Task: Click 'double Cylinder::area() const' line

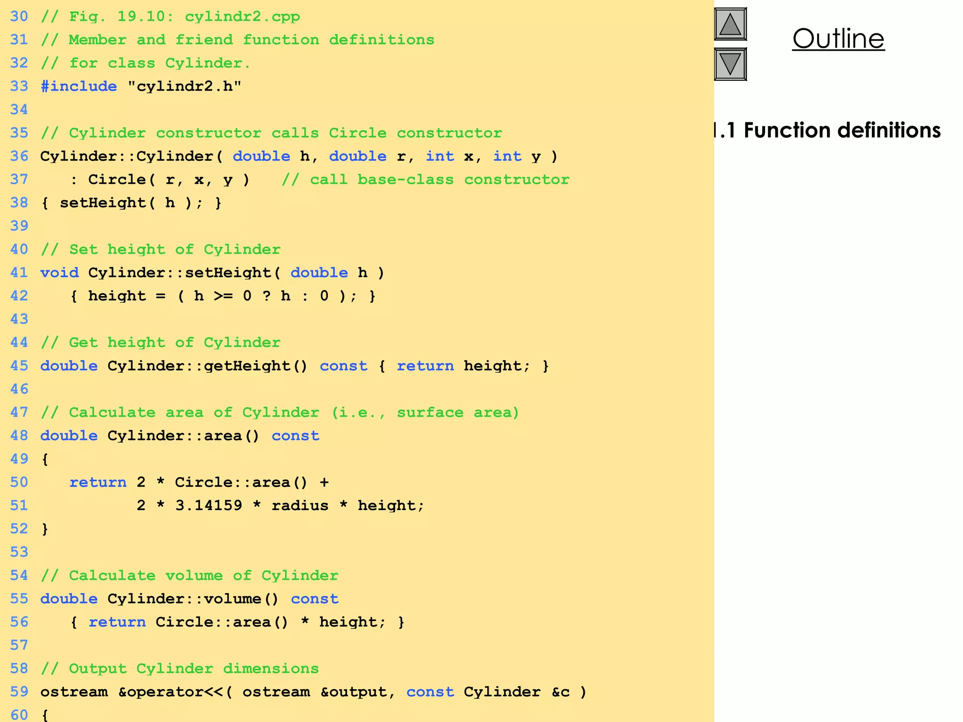Action: (x=180, y=436)
